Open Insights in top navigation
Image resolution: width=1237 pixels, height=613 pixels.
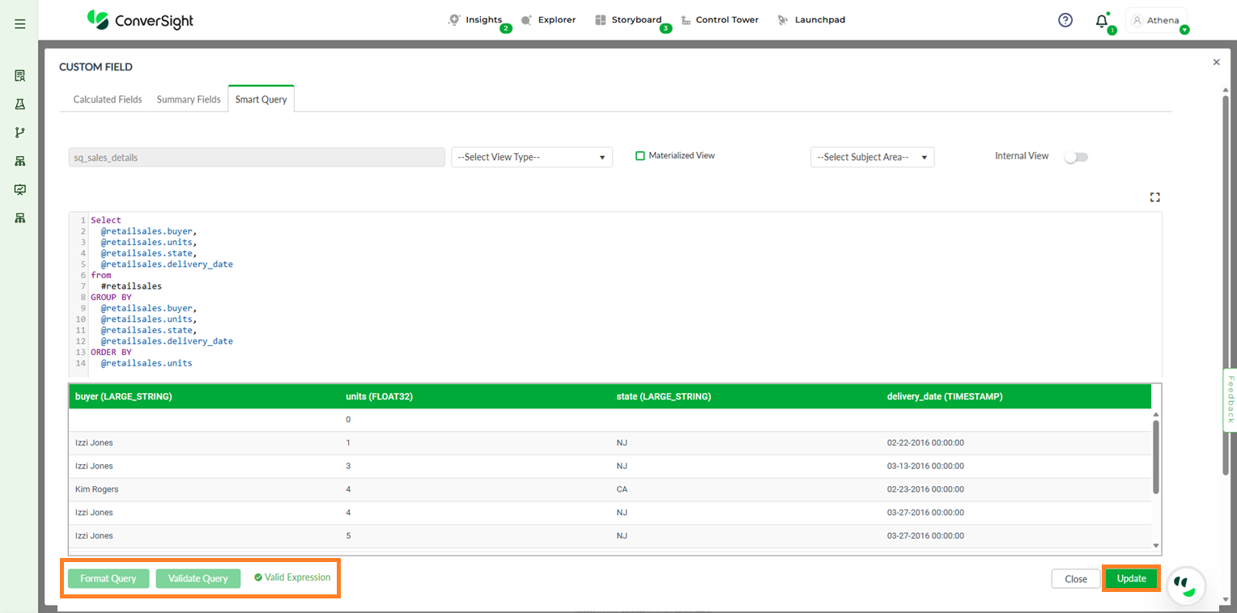(x=484, y=19)
